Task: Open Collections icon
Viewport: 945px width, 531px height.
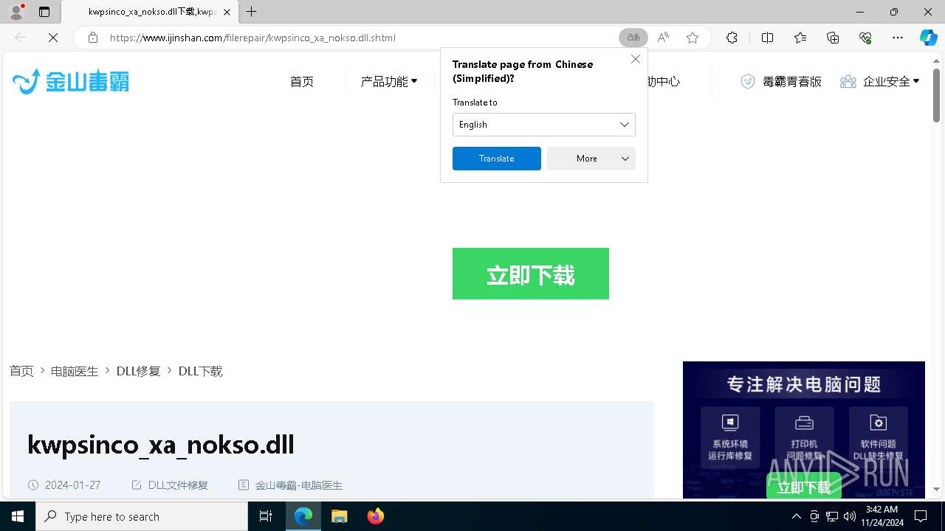Action: pyautogui.click(x=833, y=38)
